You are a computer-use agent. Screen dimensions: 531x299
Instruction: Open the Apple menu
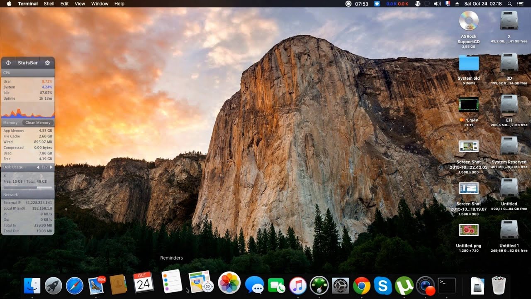point(9,3)
